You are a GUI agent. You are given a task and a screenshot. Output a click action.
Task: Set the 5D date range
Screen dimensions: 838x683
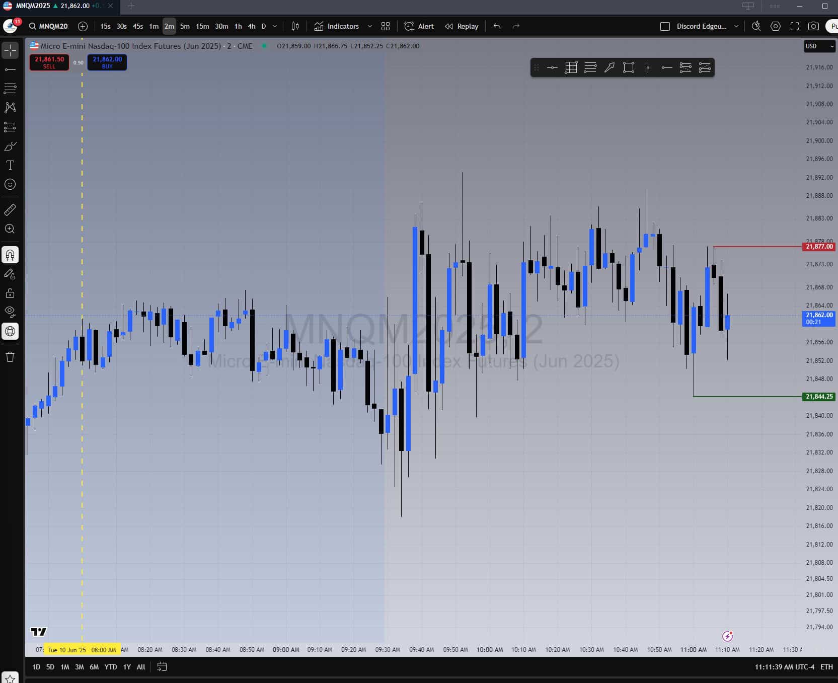tap(50, 667)
